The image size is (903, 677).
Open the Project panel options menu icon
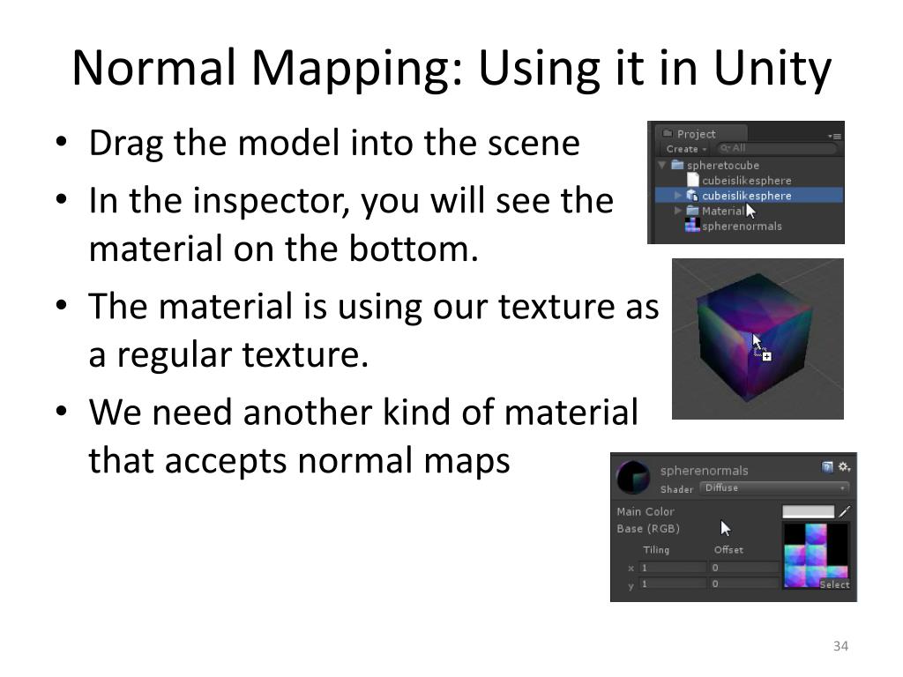point(834,136)
